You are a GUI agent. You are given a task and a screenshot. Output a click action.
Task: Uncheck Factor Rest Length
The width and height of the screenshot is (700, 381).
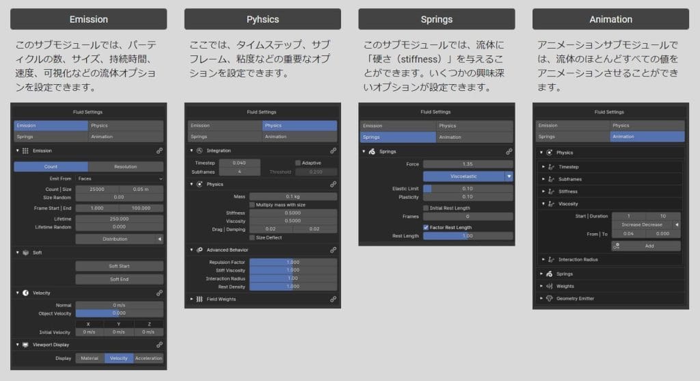click(x=426, y=227)
